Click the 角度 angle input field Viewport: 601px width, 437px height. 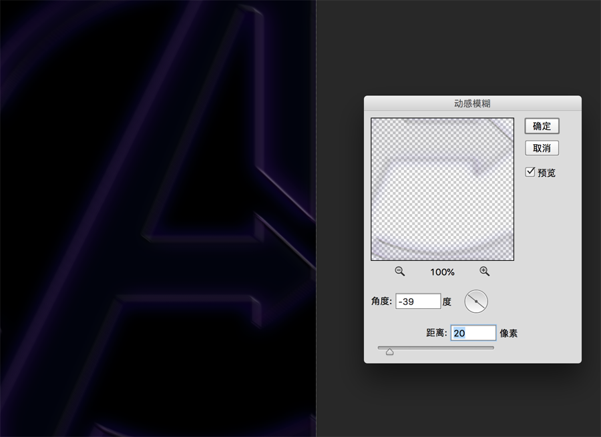418,302
